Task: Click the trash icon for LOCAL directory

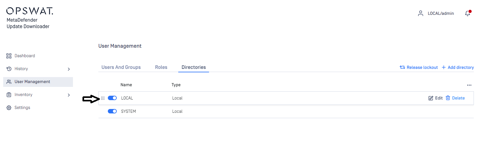Action: tap(448, 98)
